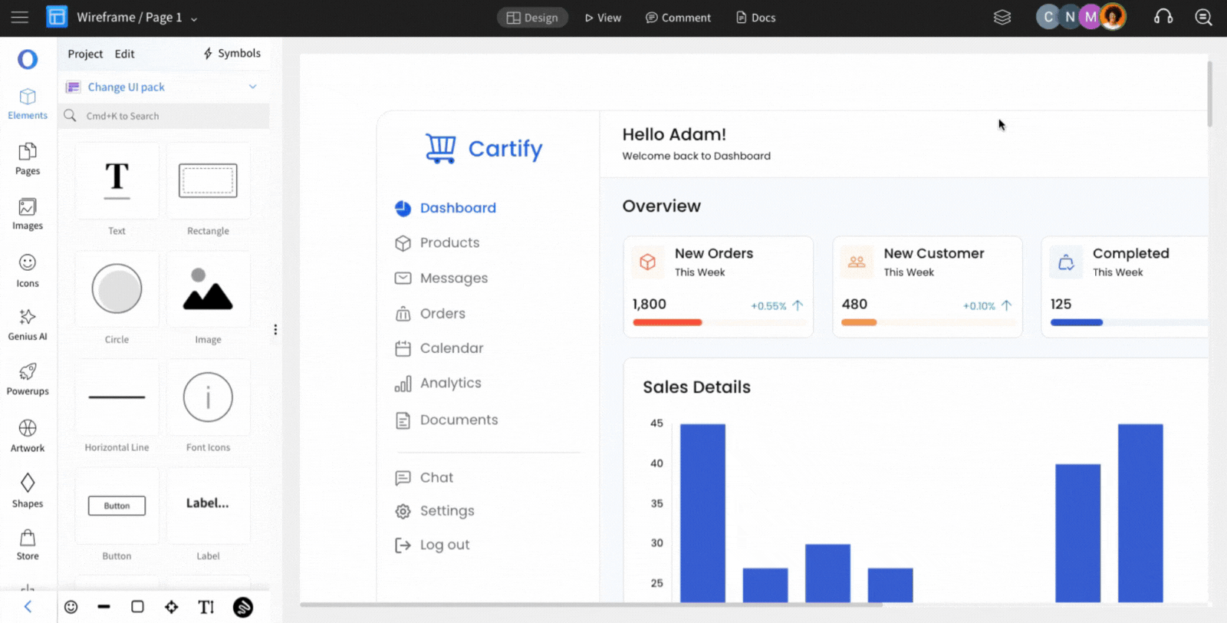
Task: Select the line tool in bottom bar
Action: (104, 607)
